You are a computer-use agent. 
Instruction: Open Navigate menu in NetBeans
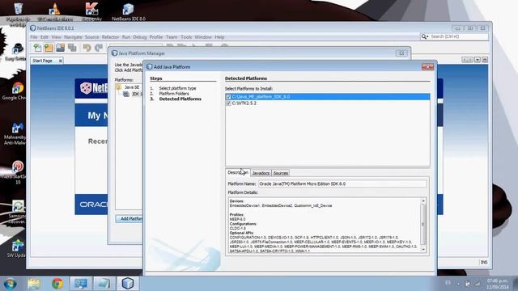(x=73, y=37)
